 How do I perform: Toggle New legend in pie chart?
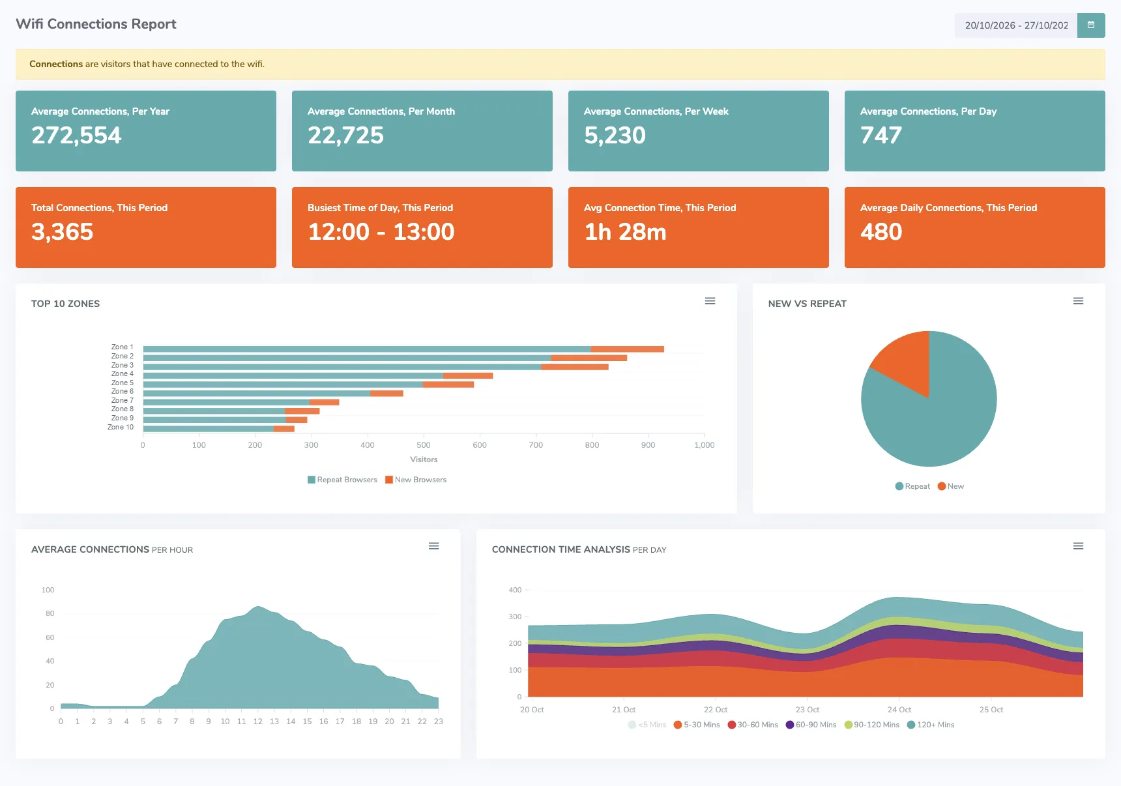coord(951,486)
